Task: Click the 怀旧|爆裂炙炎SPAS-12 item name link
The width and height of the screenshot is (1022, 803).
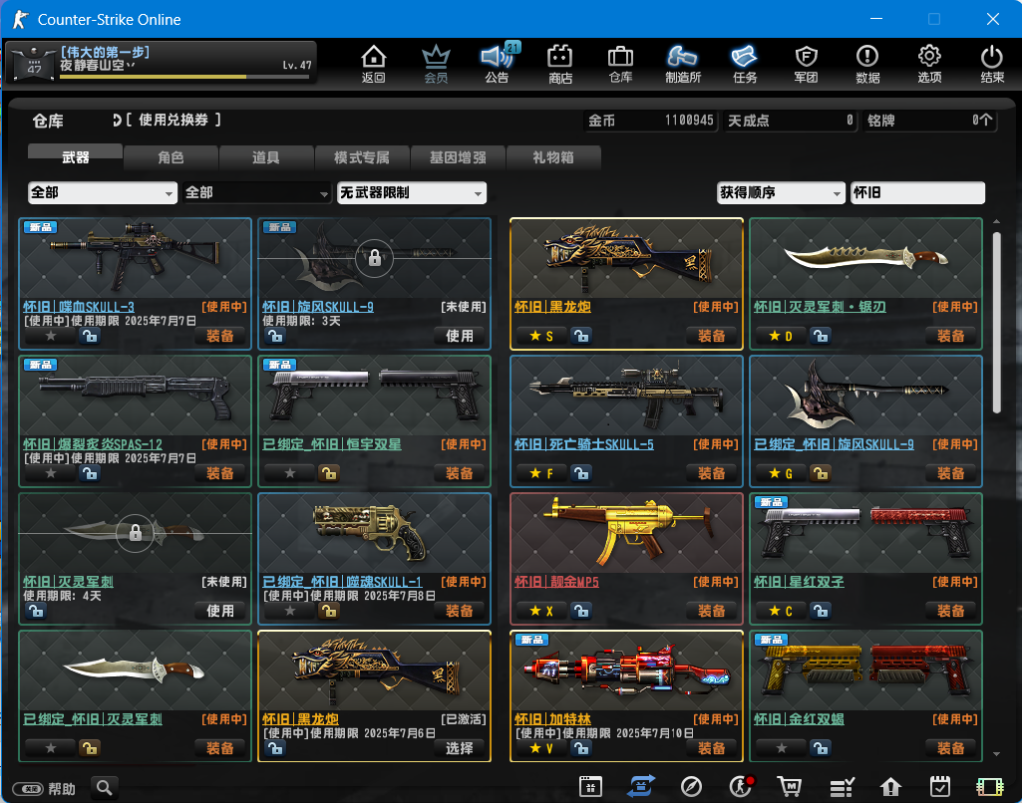Action: pos(93,444)
